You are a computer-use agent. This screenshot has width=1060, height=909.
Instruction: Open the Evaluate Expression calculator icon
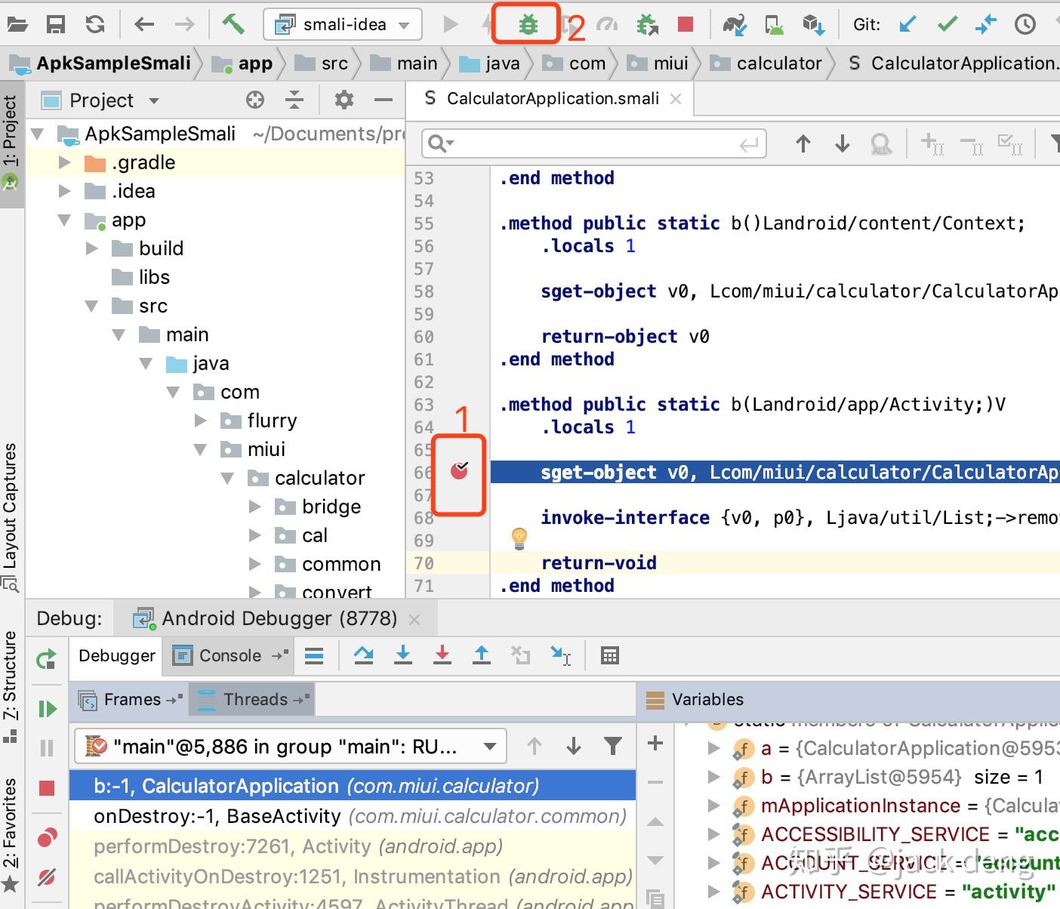point(609,655)
